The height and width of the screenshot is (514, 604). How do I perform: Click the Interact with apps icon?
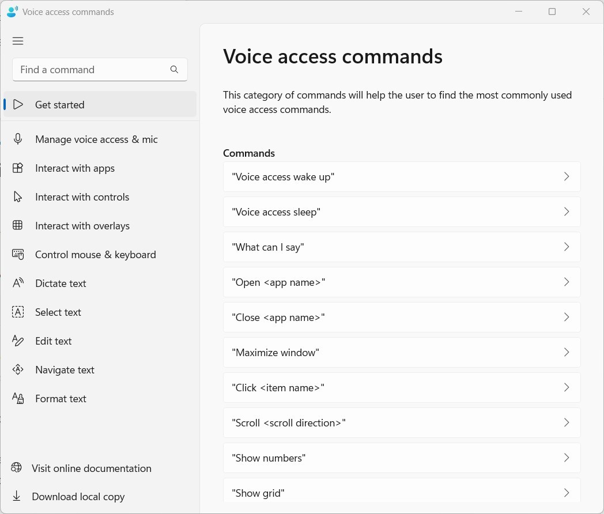[x=17, y=168]
